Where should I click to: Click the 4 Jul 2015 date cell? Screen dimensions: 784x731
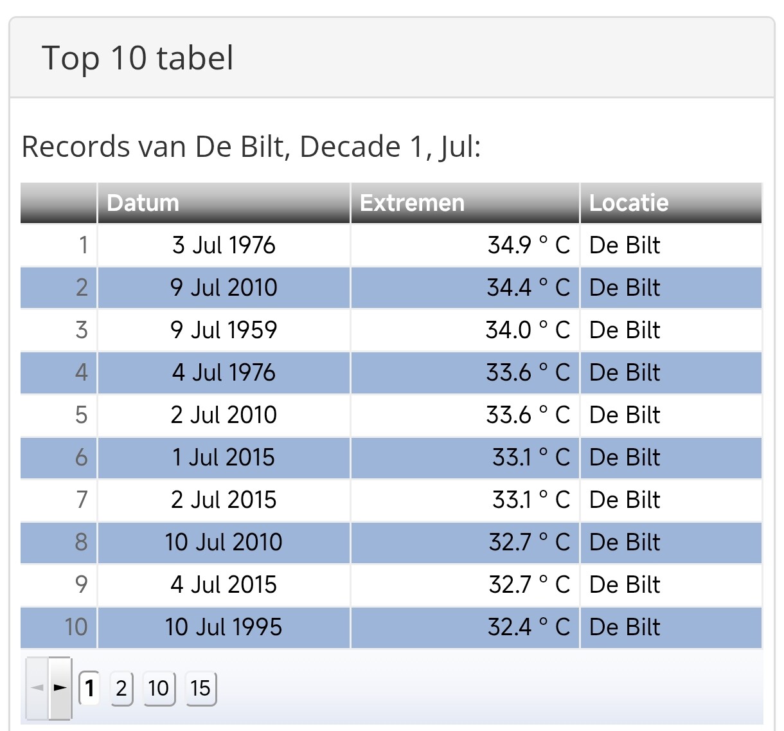pyautogui.click(x=224, y=584)
